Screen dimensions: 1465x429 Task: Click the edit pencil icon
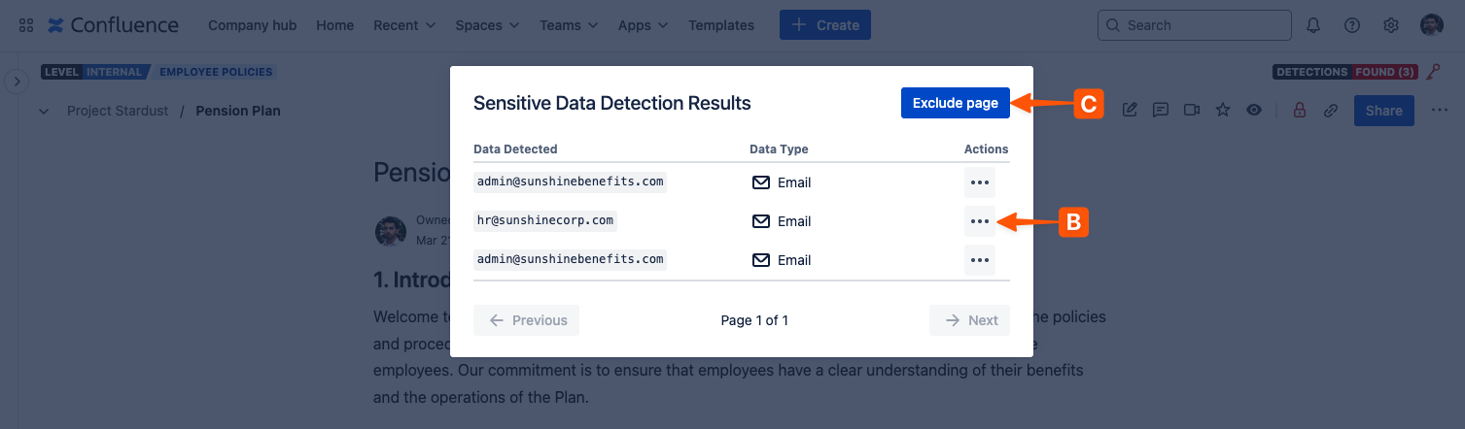click(1130, 111)
